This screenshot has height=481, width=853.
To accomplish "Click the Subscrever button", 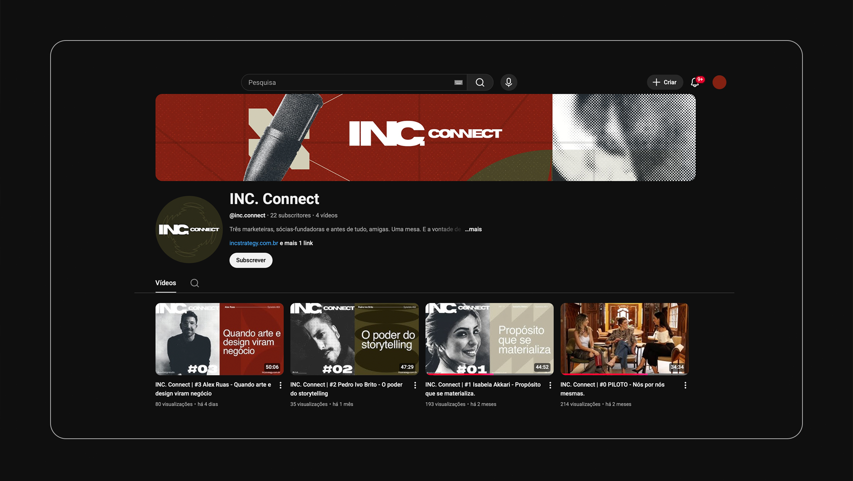I will point(251,260).
